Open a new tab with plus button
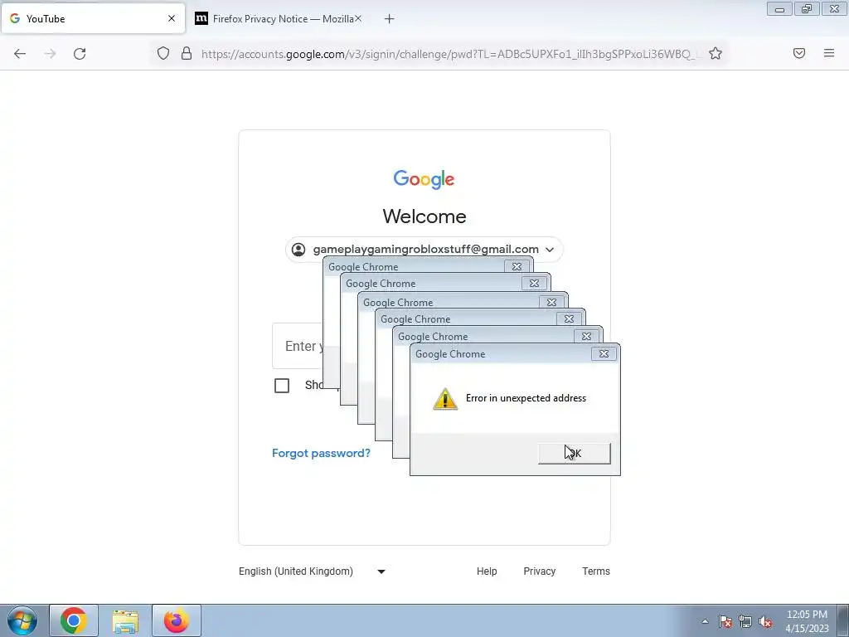 coord(390,19)
